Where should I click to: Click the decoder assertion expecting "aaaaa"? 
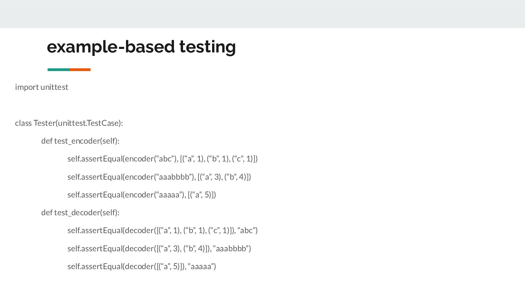point(142,266)
